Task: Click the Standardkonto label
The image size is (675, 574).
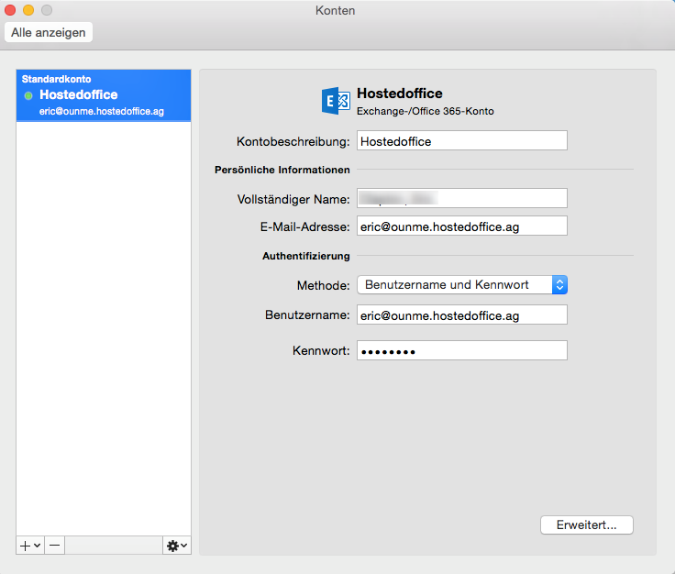Action: click(x=56, y=79)
